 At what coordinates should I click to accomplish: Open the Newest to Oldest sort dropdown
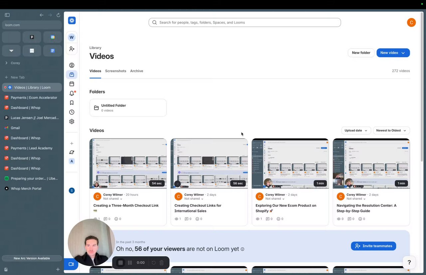(x=391, y=131)
